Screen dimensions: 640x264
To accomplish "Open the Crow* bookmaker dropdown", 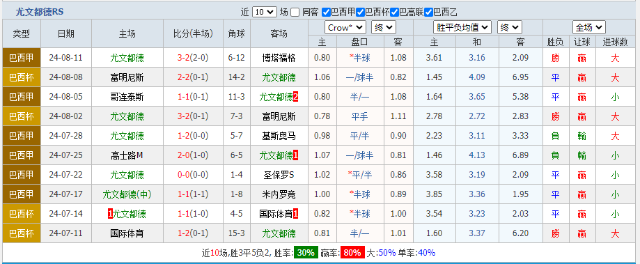I will [x=345, y=28].
